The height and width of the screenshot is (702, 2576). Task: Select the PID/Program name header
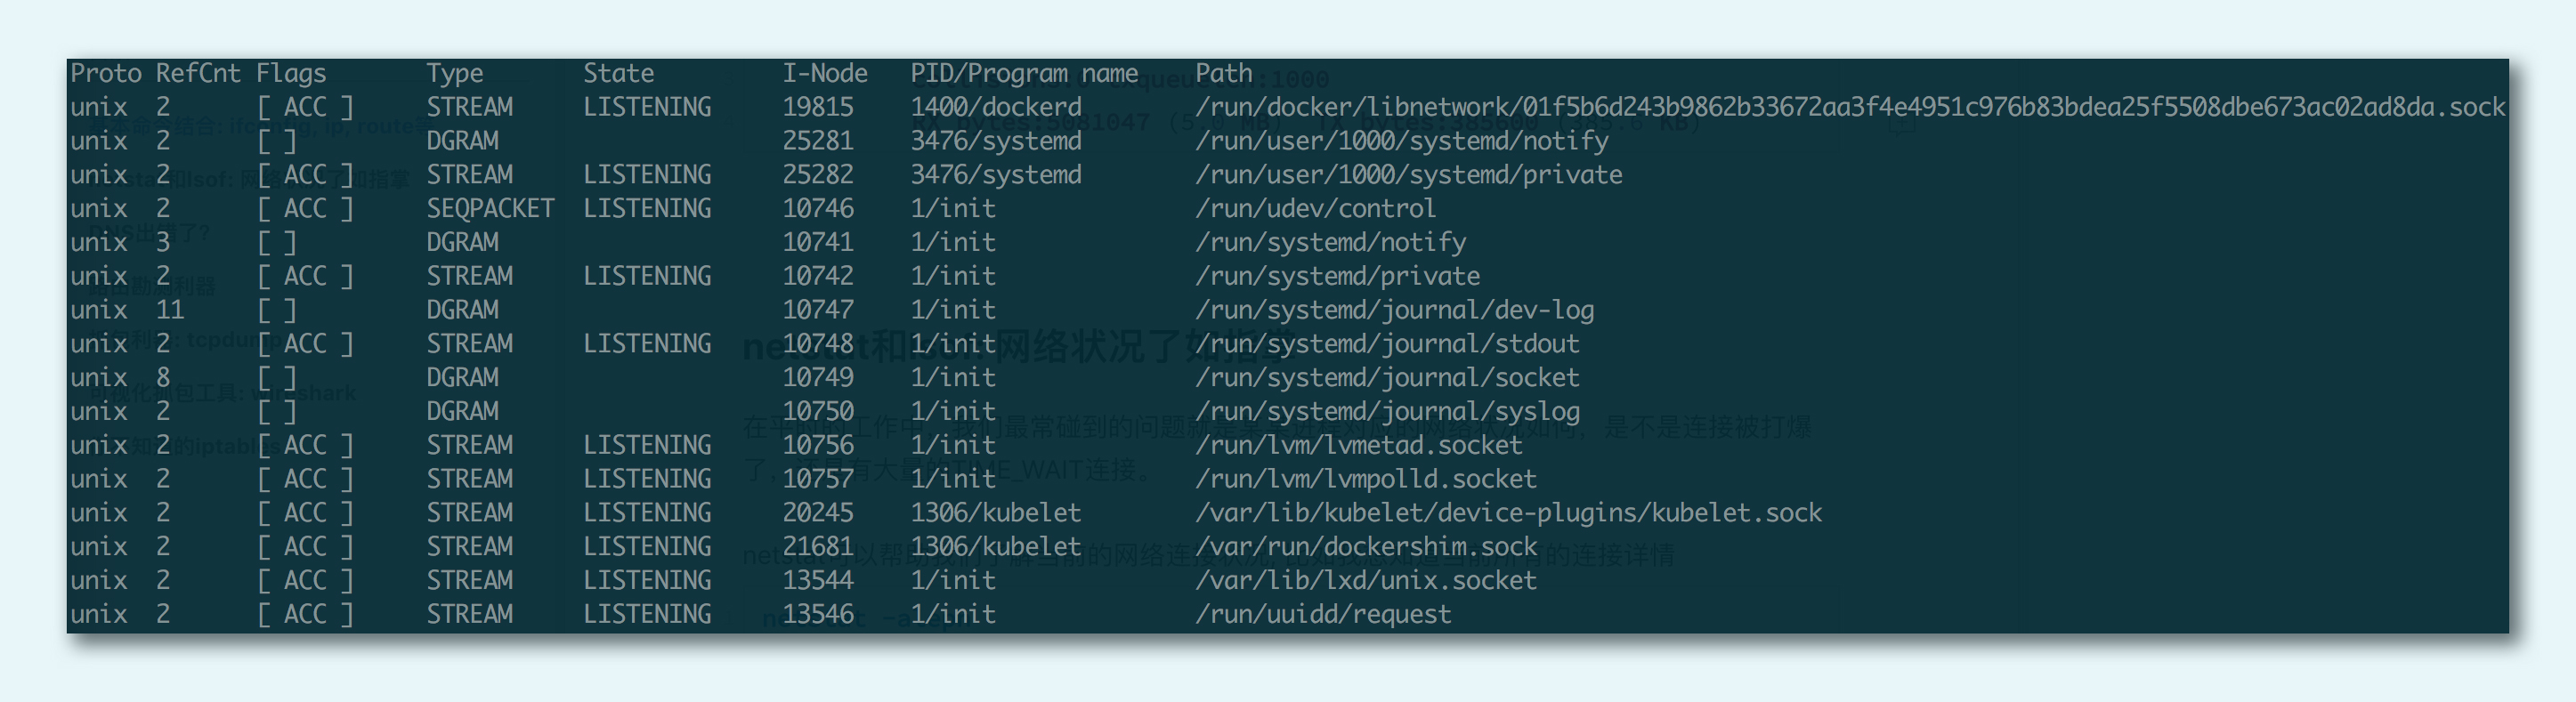point(1023,74)
